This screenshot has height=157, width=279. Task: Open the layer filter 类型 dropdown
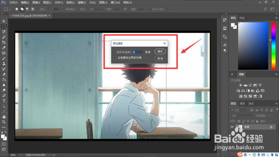tap(239, 110)
